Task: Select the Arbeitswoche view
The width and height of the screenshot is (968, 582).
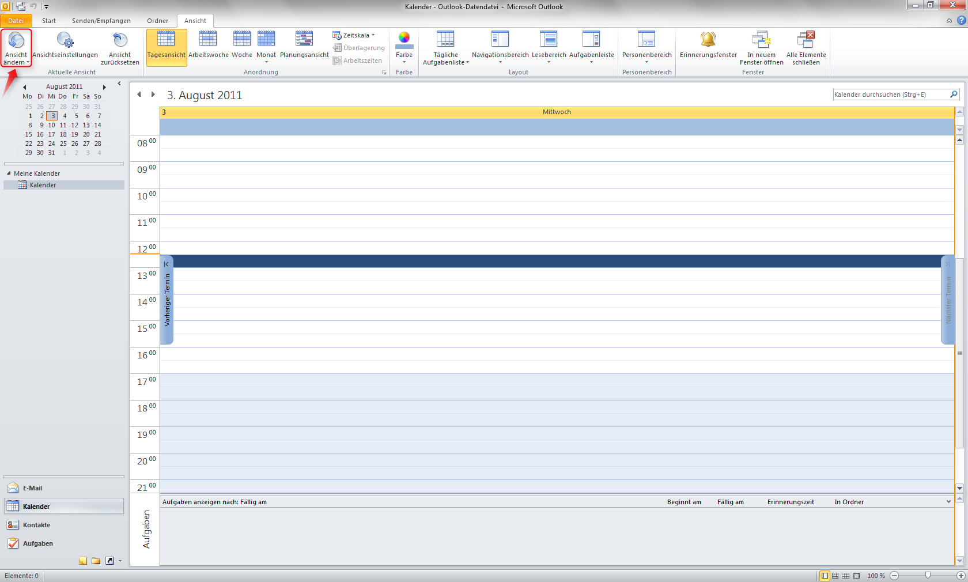Action: pyautogui.click(x=208, y=46)
